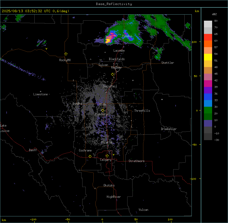
Task: Click the Innisfail label
Action: click(110, 86)
